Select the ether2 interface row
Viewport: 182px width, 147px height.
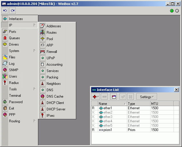[x=135, y=112]
